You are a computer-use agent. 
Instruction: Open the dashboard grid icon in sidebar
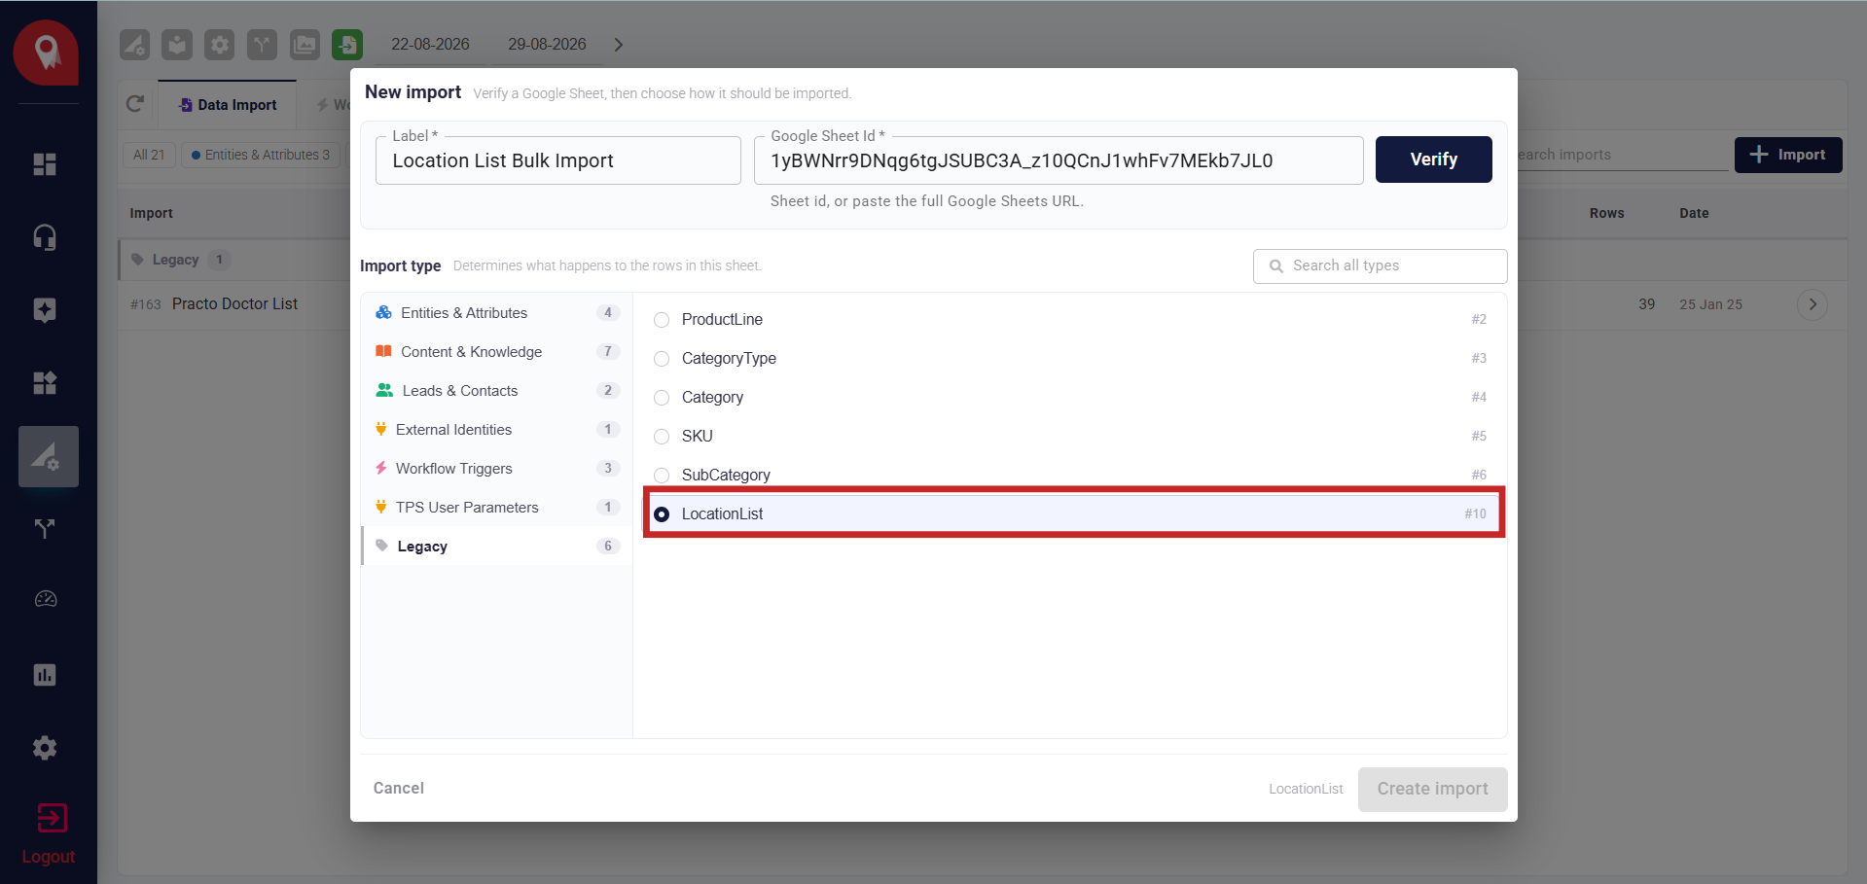(x=45, y=164)
